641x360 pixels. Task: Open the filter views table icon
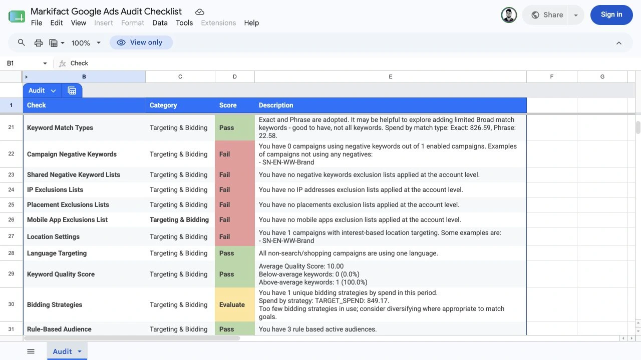click(54, 43)
